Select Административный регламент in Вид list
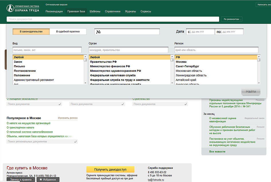This screenshot has width=271, height=182. pos(48,80)
